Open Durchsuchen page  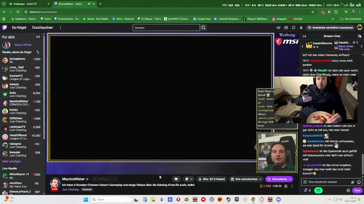[x=42, y=27]
